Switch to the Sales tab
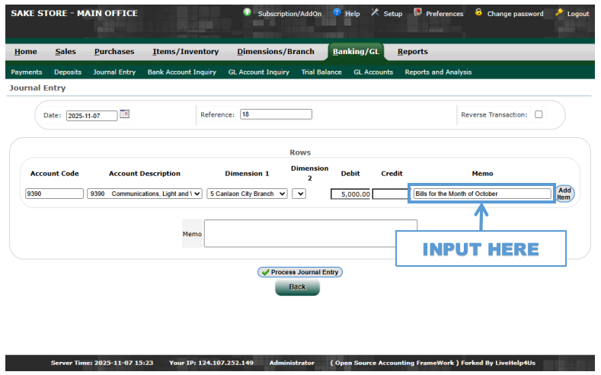 [66, 52]
